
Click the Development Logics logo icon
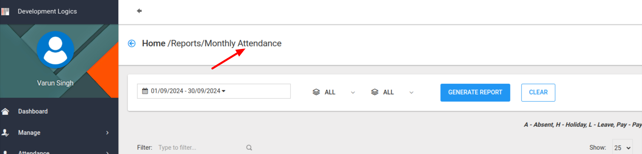point(5,11)
